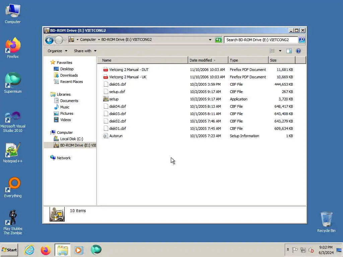Click Computer segment in address breadcrumb

pos(88,39)
